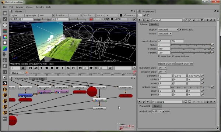Skip forward by ten frames
The image size is (221, 132).
coord(91,68)
